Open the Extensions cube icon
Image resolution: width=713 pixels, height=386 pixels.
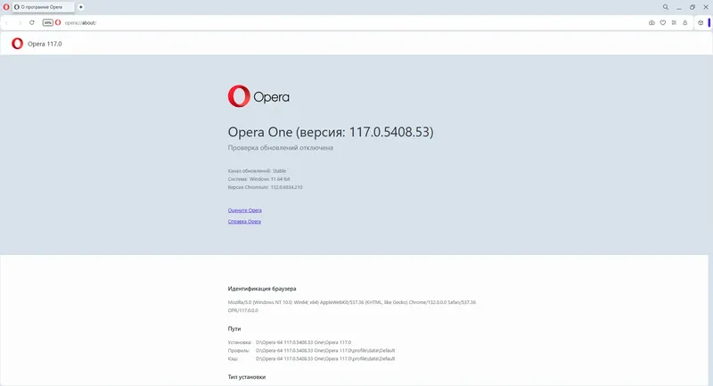[701, 23]
